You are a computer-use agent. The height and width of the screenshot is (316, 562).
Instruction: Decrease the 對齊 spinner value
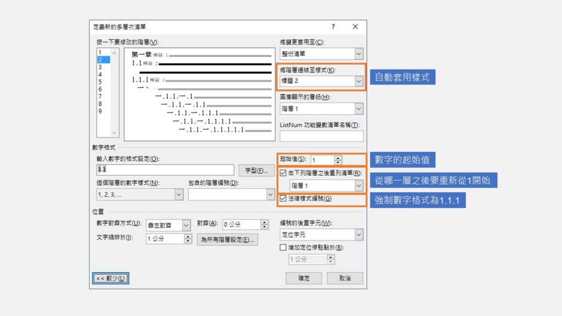[x=265, y=227]
